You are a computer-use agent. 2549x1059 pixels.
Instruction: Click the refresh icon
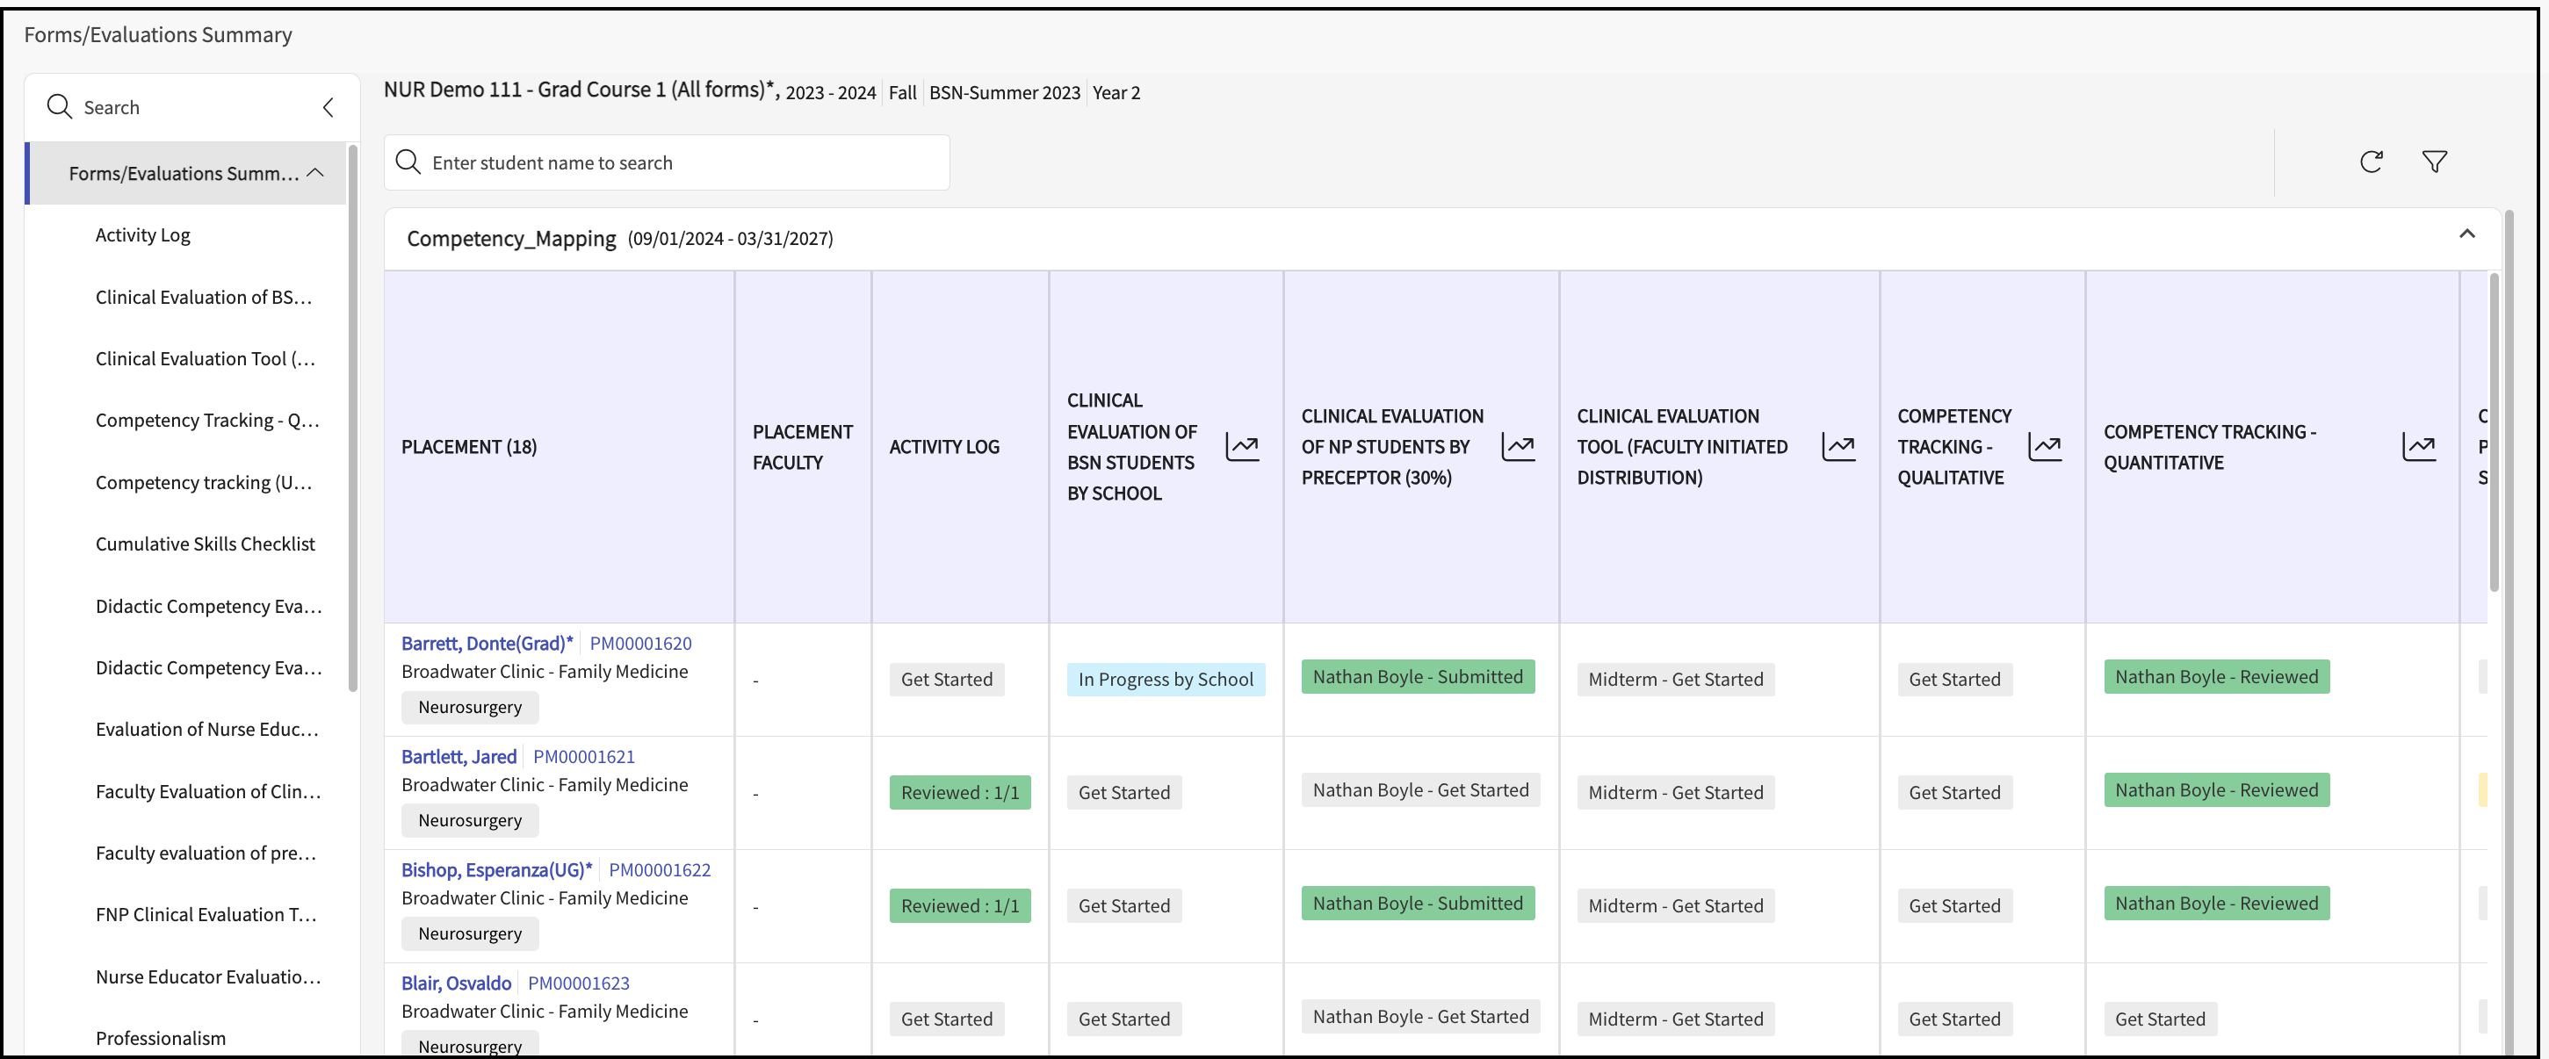[x=2371, y=162]
